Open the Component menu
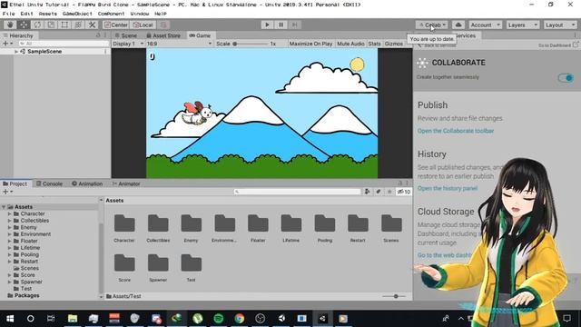581x327 pixels. (111, 14)
